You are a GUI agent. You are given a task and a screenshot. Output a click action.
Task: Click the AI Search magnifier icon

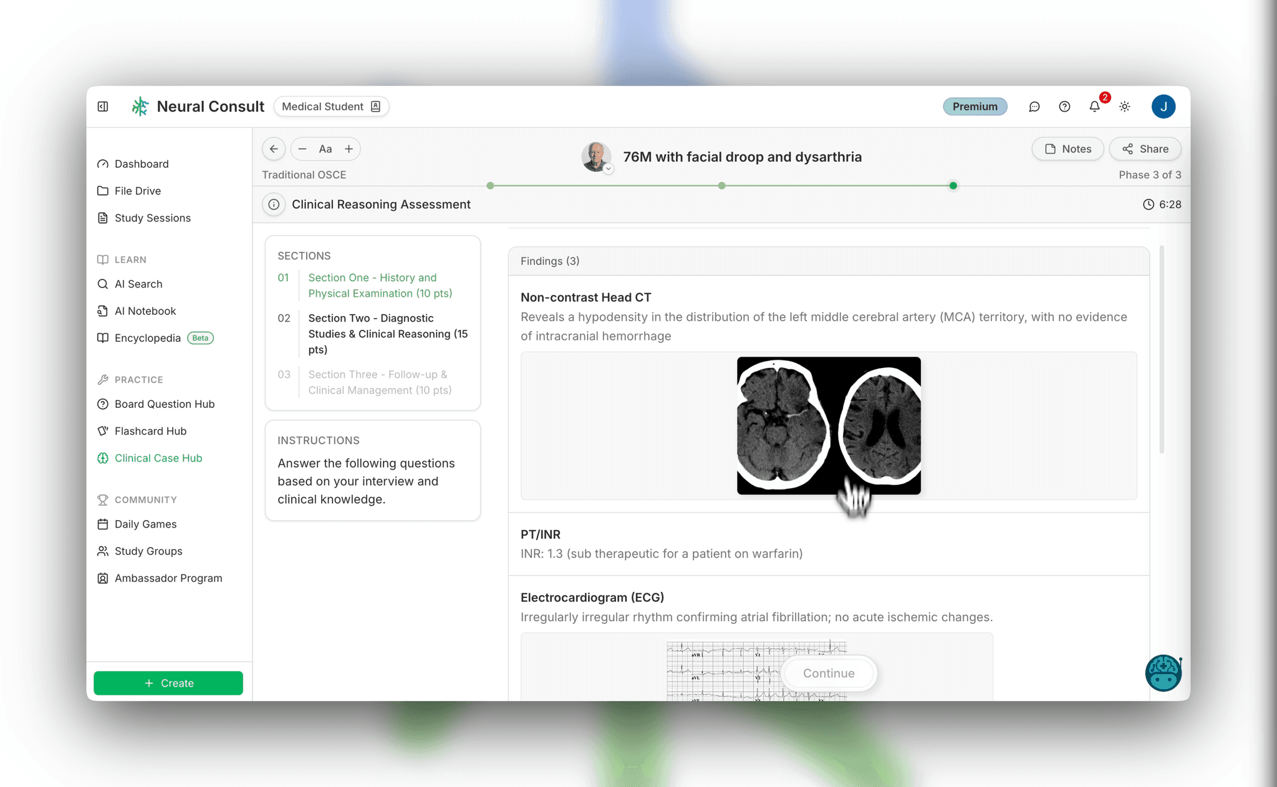(x=103, y=284)
